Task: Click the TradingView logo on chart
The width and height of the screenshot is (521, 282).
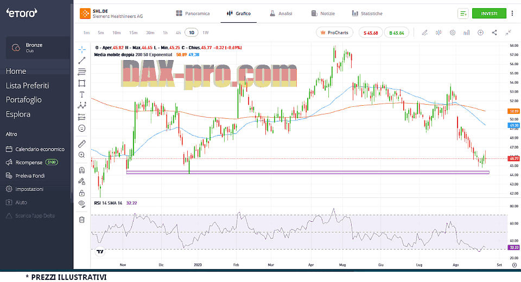Action: click(x=100, y=252)
